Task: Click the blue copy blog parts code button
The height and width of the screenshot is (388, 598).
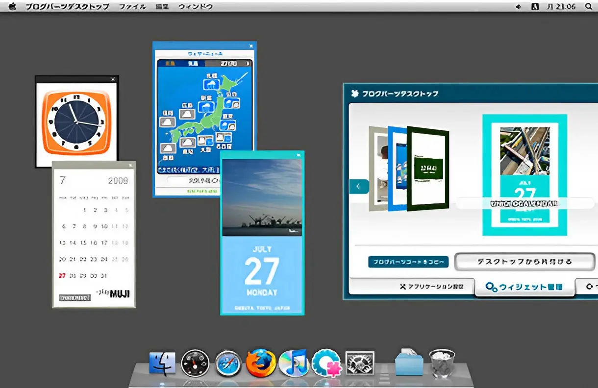Action: 408,262
